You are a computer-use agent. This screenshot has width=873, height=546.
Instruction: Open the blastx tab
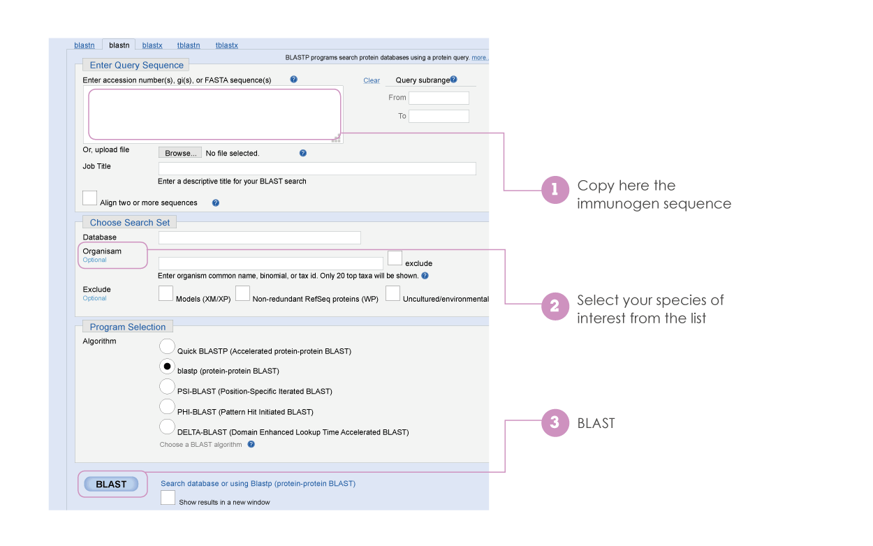pyautogui.click(x=152, y=45)
